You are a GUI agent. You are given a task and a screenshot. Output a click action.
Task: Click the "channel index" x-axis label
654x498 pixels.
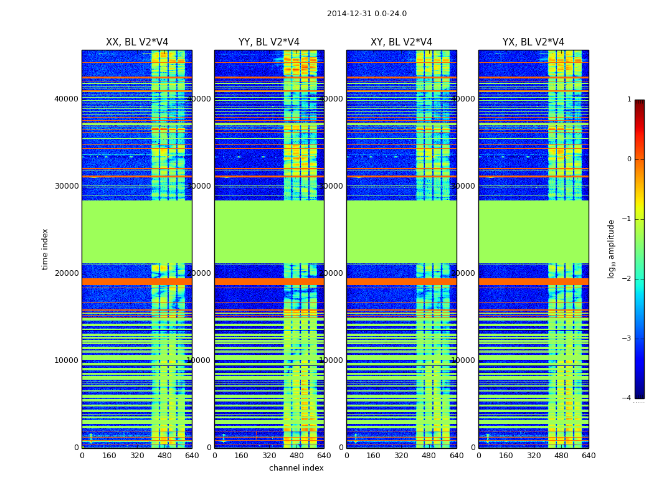point(296,468)
